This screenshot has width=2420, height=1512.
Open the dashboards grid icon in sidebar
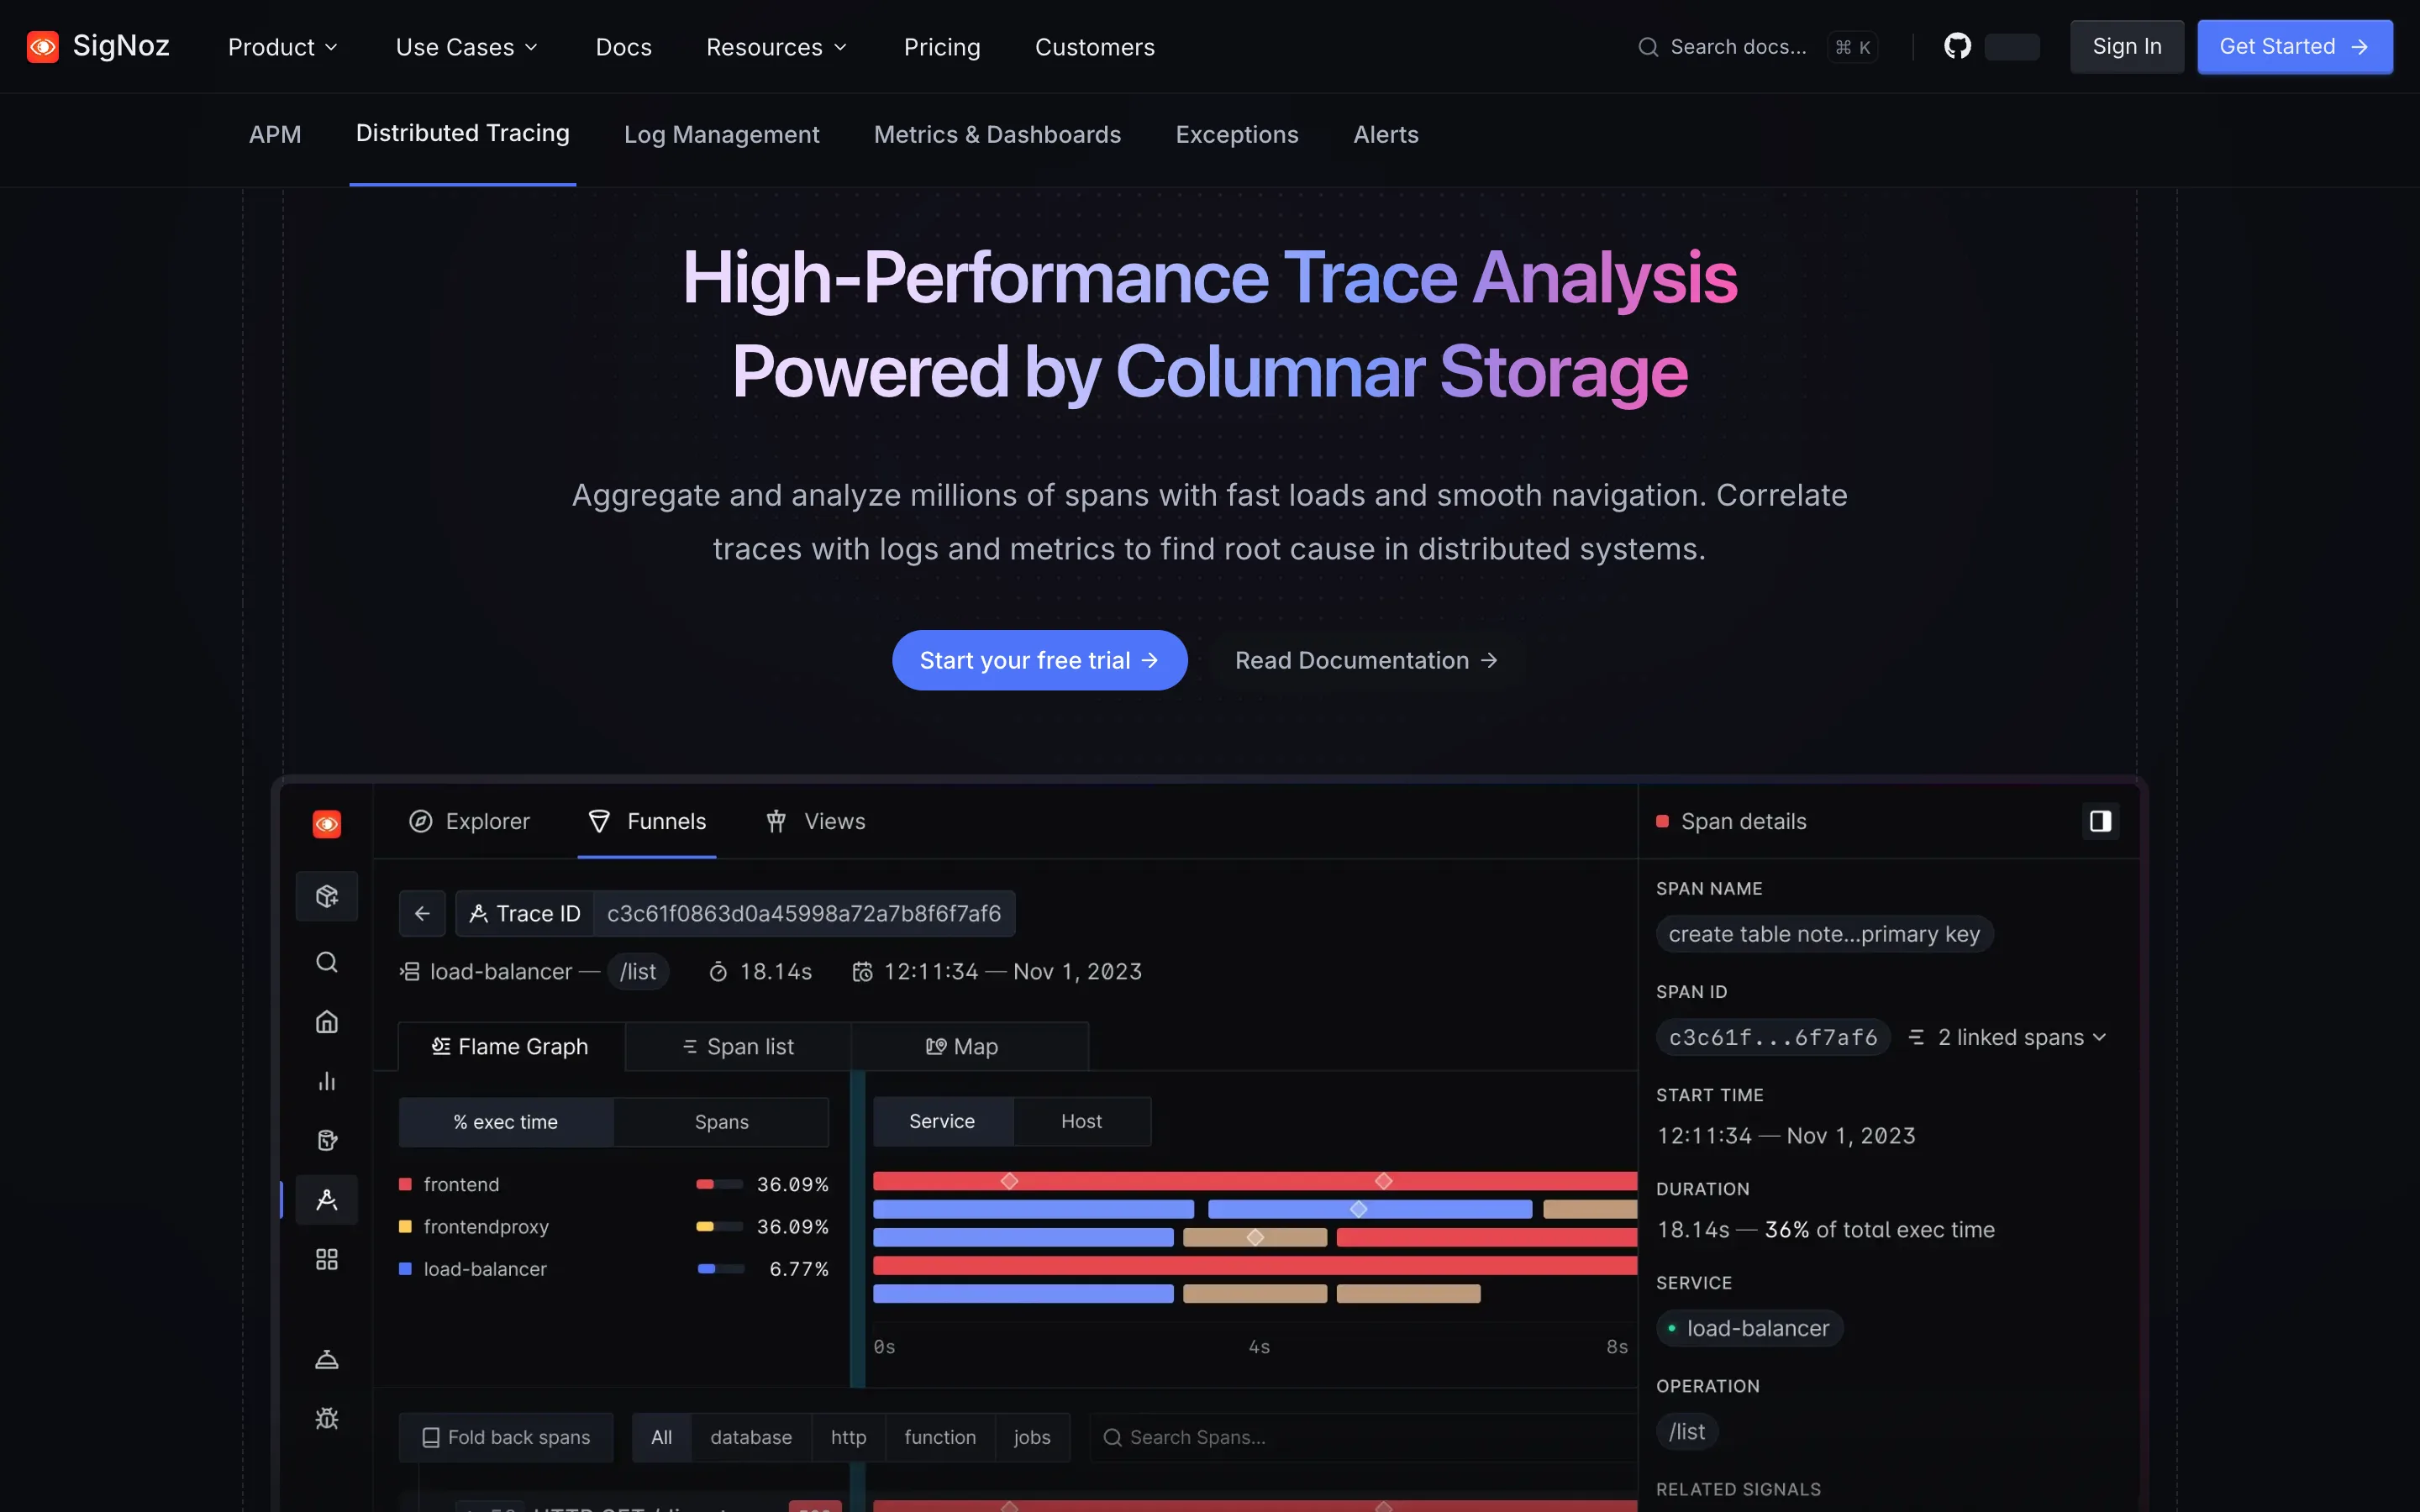pyautogui.click(x=327, y=1259)
